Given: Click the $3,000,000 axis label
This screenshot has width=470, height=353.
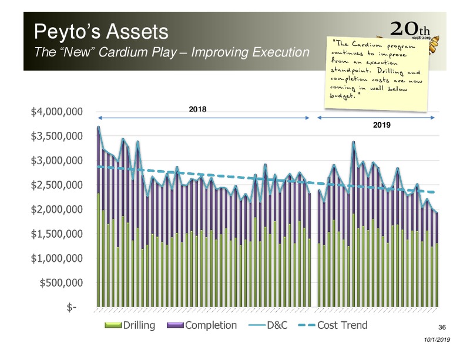Looking at the screenshot, I should (56, 161).
